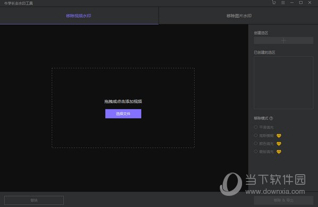The width and height of the screenshot is (318, 207).
Task: Click the empty 已创建的选区 list box
Action: pyautogui.click(x=283, y=83)
